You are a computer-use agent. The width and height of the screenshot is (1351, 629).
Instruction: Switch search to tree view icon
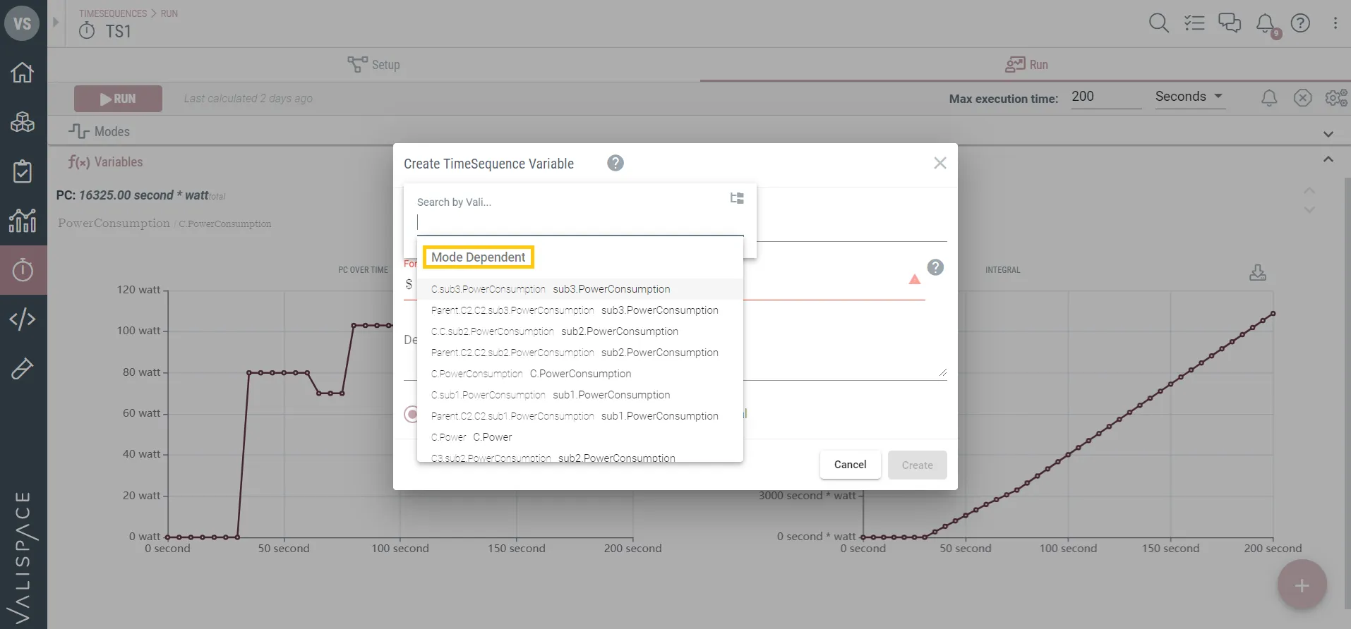pyautogui.click(x=737, y=198)
